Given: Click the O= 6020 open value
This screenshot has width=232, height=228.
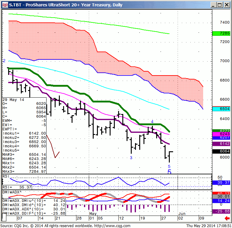Looking at the screenshot, I should click(24, 104).
